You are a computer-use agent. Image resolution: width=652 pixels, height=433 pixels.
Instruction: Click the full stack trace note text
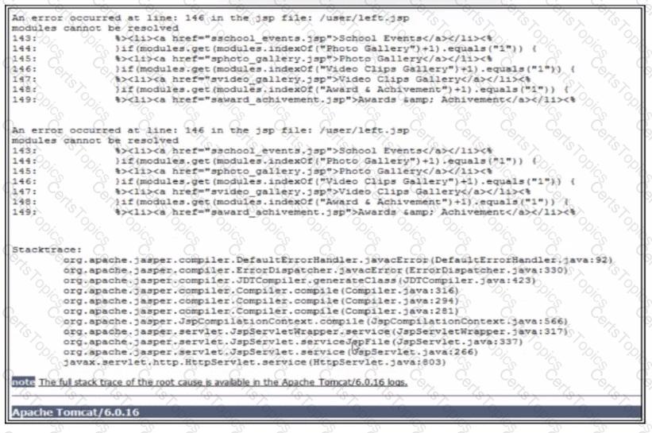click(223, 382)
